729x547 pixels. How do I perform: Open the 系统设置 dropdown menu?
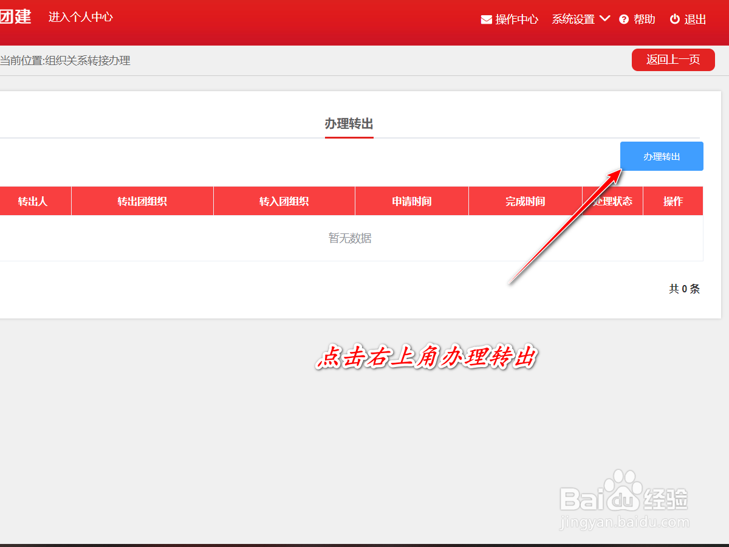click(574, 19)
